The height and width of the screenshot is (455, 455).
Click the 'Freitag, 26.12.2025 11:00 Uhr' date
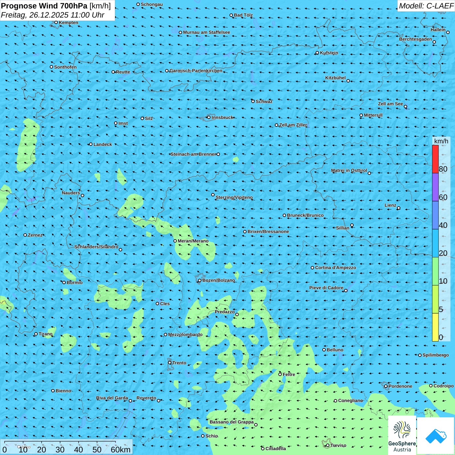(53, 15)
